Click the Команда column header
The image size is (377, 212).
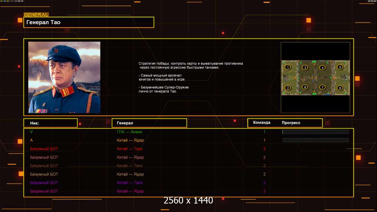[x=262, y=123]
